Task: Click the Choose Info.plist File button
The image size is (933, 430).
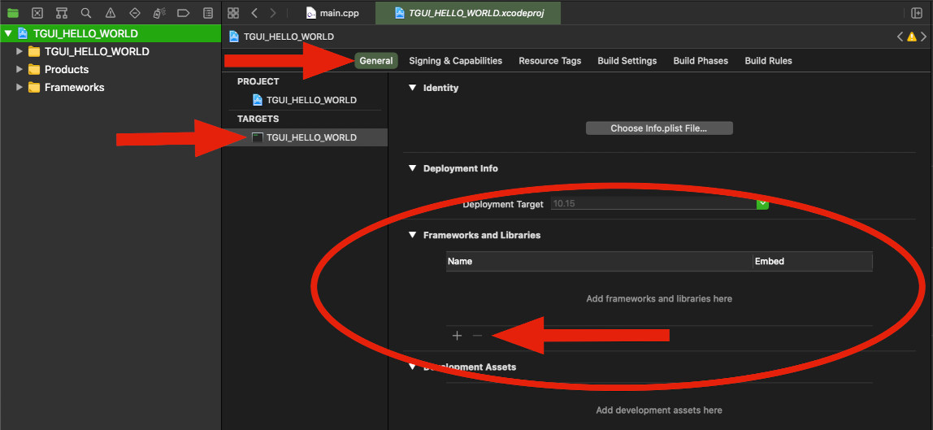Action: [x=659, y=128]
